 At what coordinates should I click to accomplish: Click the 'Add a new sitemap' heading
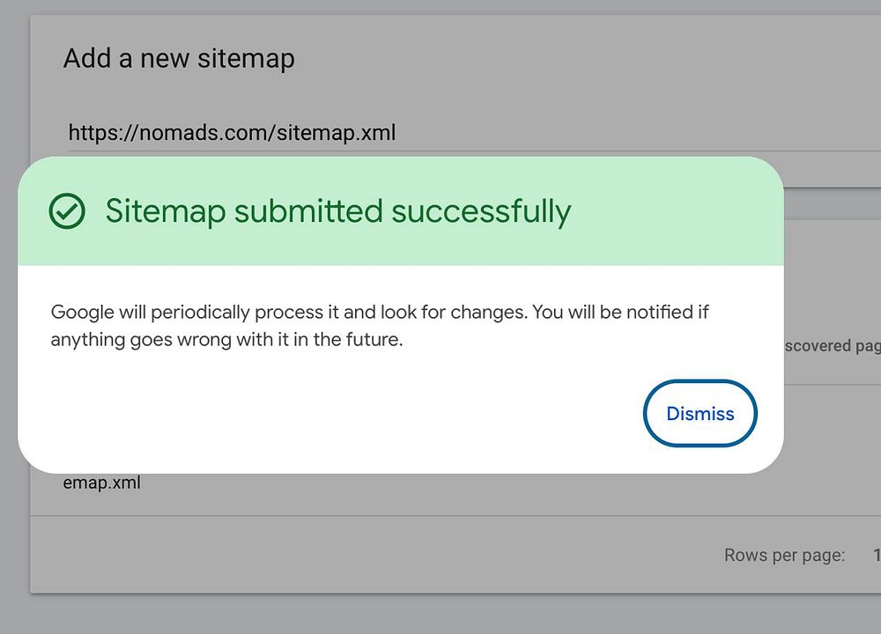point(179,58)
